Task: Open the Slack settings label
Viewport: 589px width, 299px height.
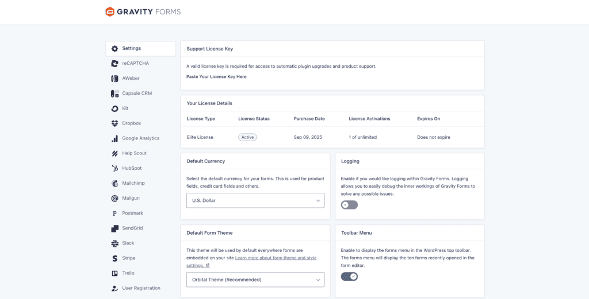Action: click(128, 243)
